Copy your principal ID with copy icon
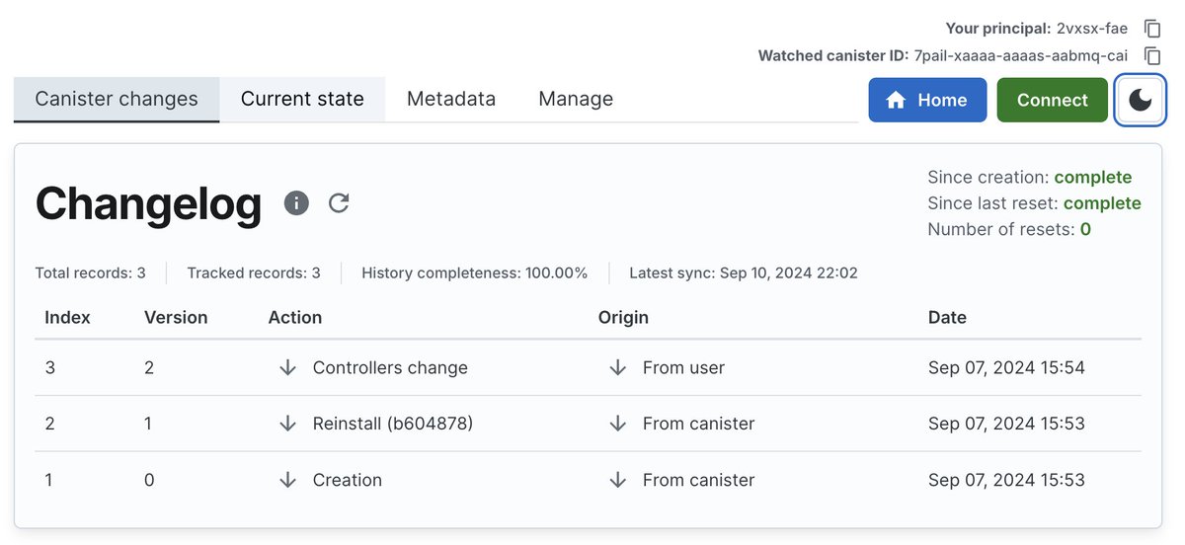1185x545 pixels. pyautogui.click(x=1151, y=29)
